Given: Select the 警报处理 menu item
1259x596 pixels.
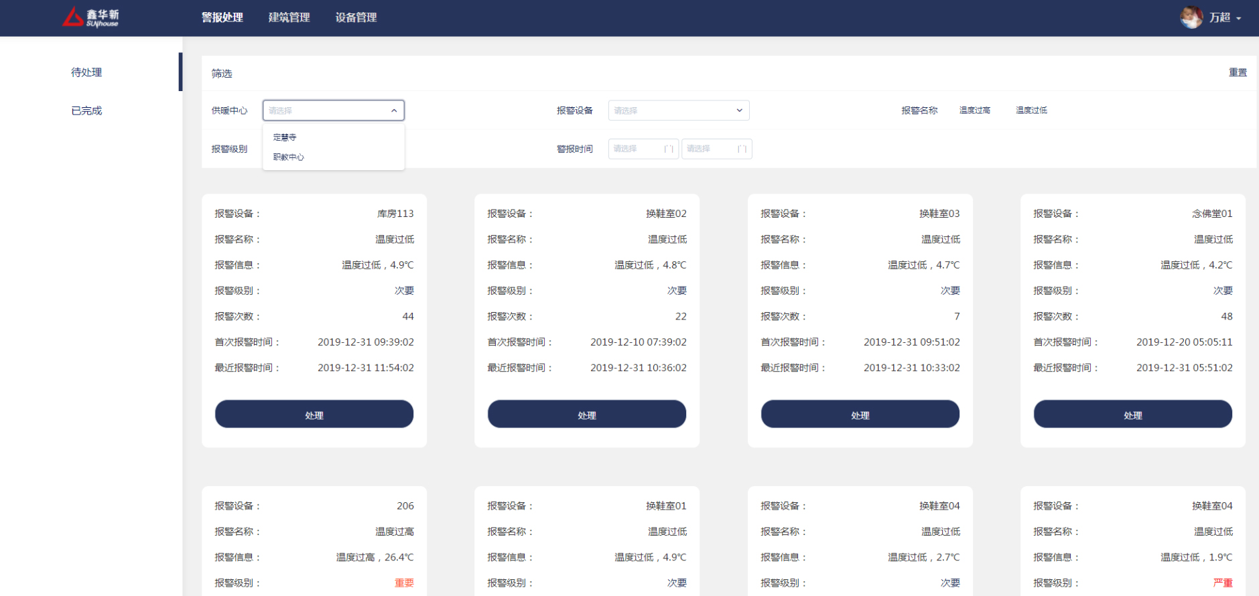Looking at the screenshot, I should [x=222, y=17].
